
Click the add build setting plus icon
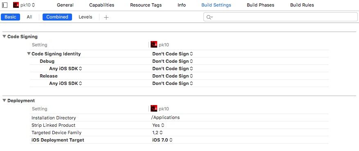tap(106, 17)
